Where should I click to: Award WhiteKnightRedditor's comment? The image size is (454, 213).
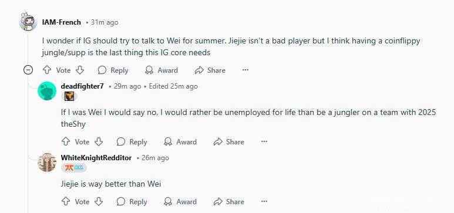[180, 201]
